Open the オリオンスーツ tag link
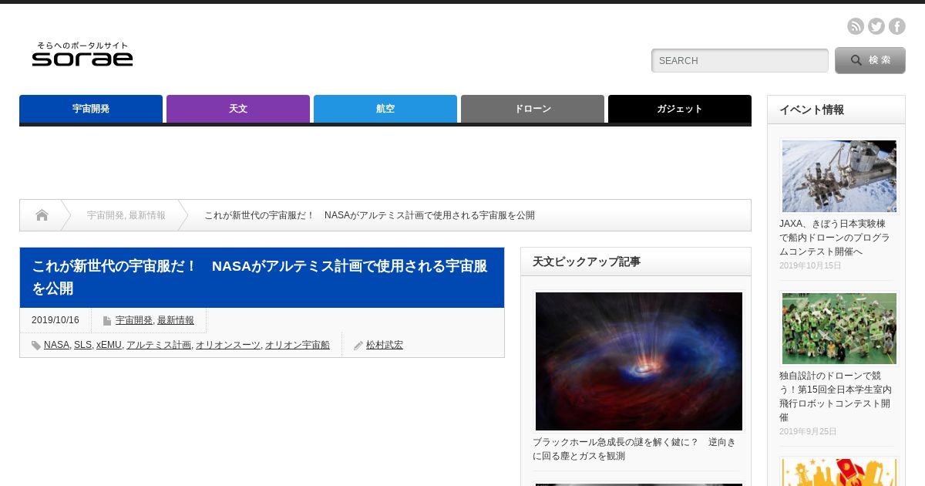The height and width of the screenshot is (486, 925). (x=228, y=345)
